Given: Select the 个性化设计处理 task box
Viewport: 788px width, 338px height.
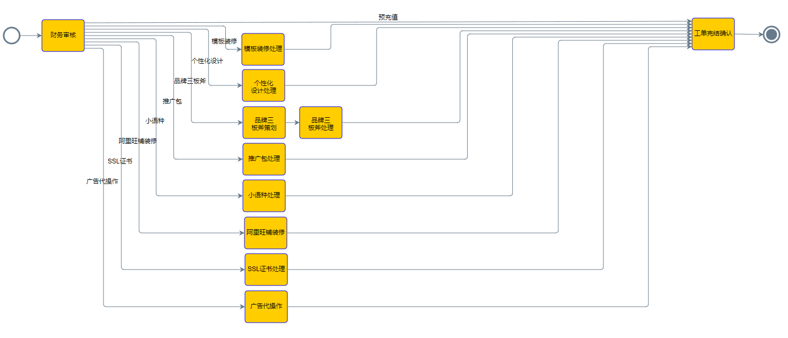Looking at the screenshot, I should coord(264,85).
